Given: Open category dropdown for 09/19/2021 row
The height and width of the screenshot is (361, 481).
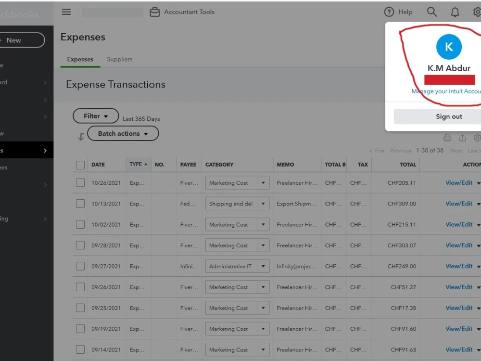Looking at the screenshot, I should coord(263,329).
